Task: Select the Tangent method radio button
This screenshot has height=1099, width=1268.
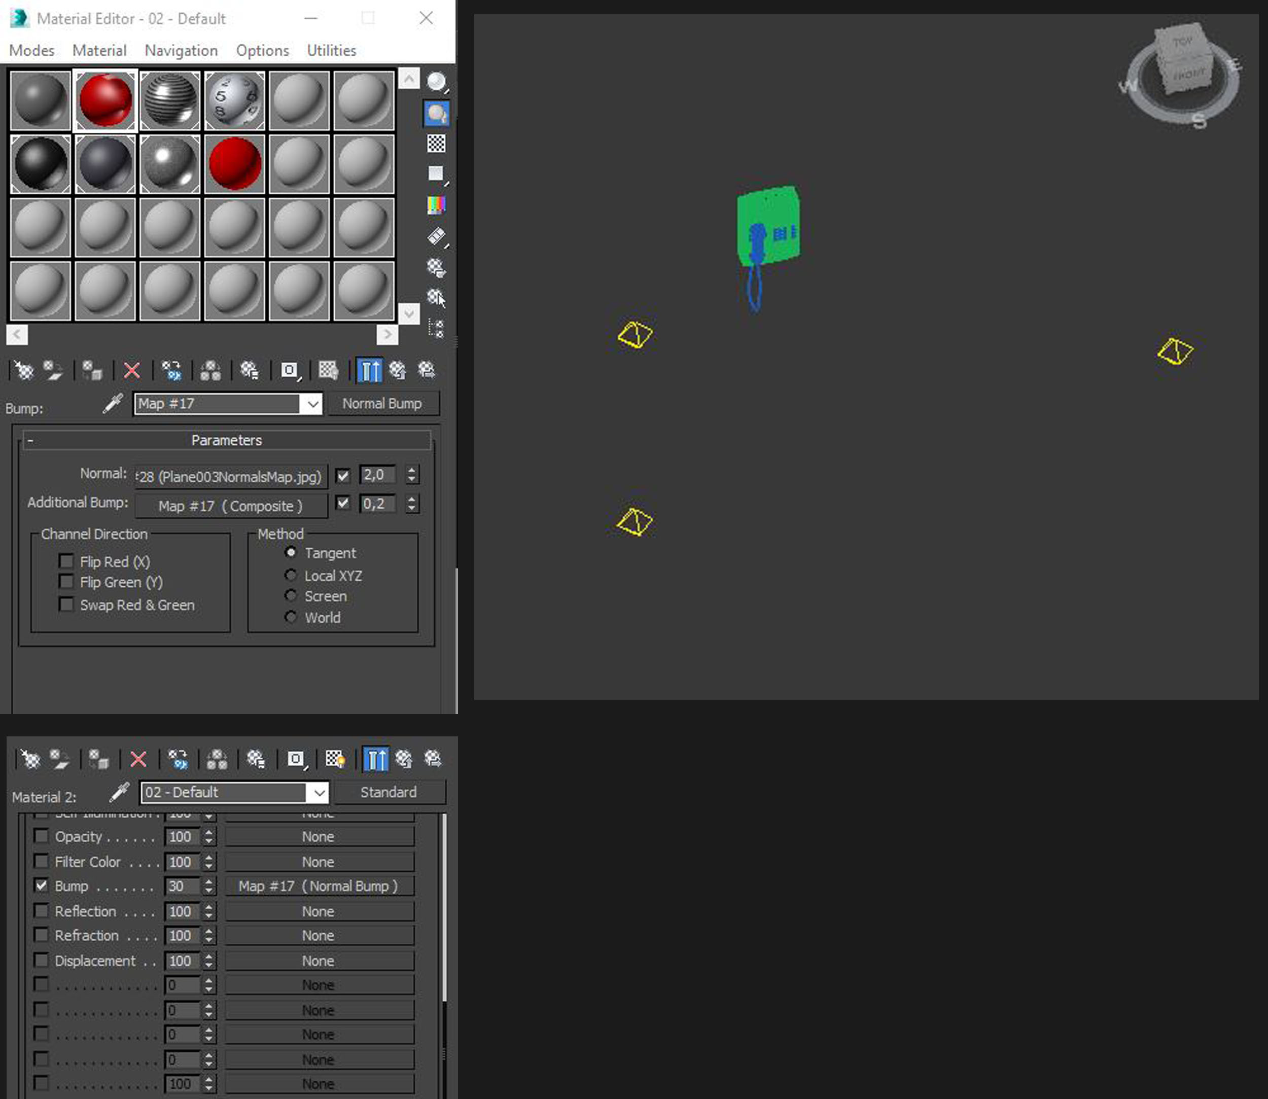Action: pyautogui.click(x=291, y=552)
